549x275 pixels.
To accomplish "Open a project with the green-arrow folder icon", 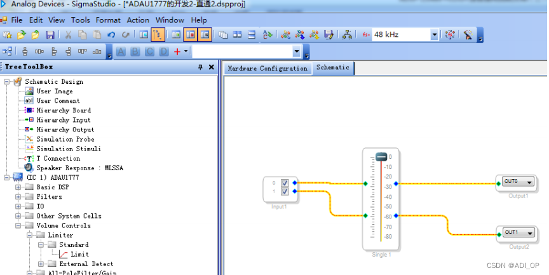I will [x=22, y=35].
